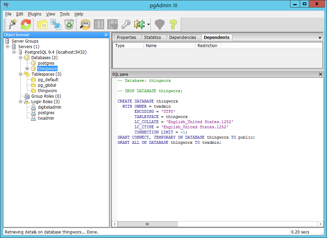Screen dimensions: 327x238
Task: Open the tab list dropdown arrow
Action: pos(320,38)
